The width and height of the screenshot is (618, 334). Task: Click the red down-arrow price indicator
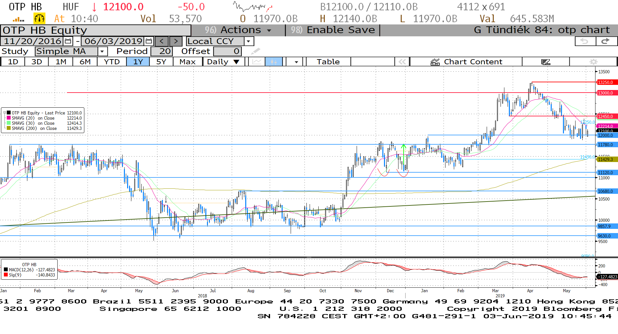[x=94, y=7]
